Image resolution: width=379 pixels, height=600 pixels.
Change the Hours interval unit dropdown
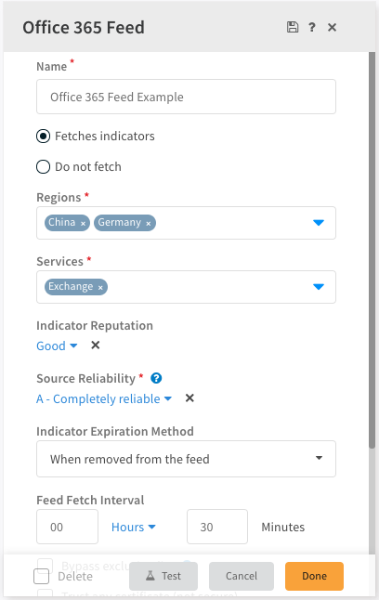(x=133, y=527)
